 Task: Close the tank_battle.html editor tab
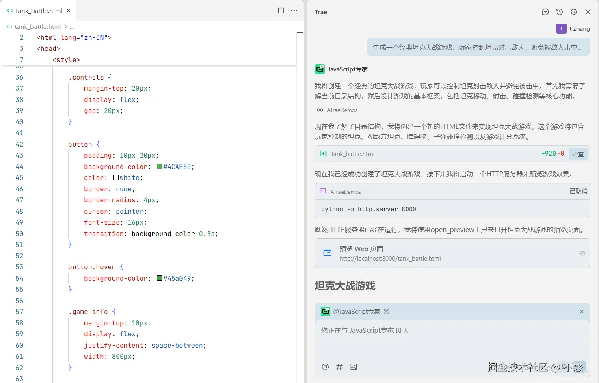click(x=69, y=11)
